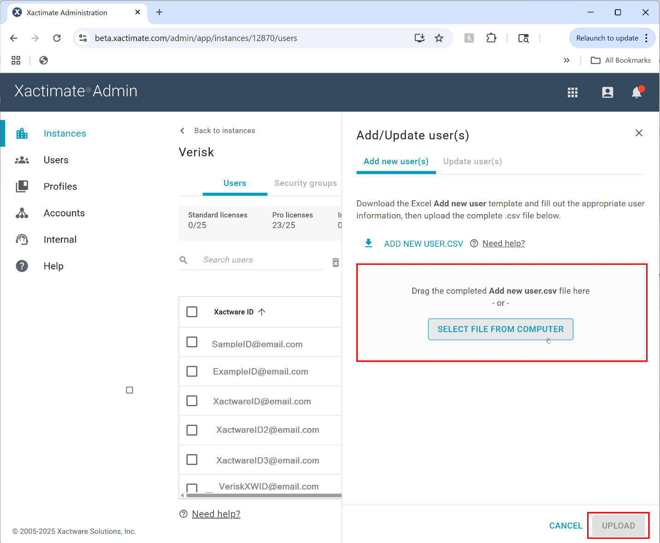Click SELECT FILE FROM COMPUTER button
The height and width of the screenshot is (543, 660).
pos(500,329)
